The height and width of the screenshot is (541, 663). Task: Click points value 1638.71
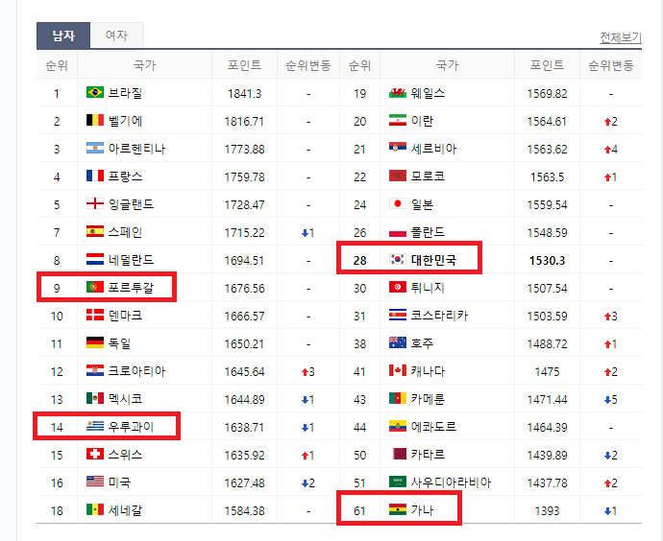pos(244,427)
